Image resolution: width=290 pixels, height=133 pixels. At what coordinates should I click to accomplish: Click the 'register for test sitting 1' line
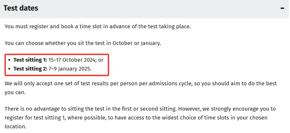point(136,118)
